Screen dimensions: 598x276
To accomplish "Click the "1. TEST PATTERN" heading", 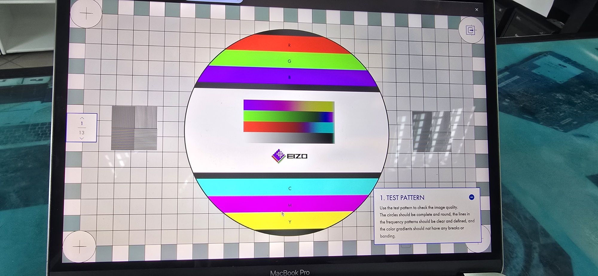I will click(x=402, y=198).
